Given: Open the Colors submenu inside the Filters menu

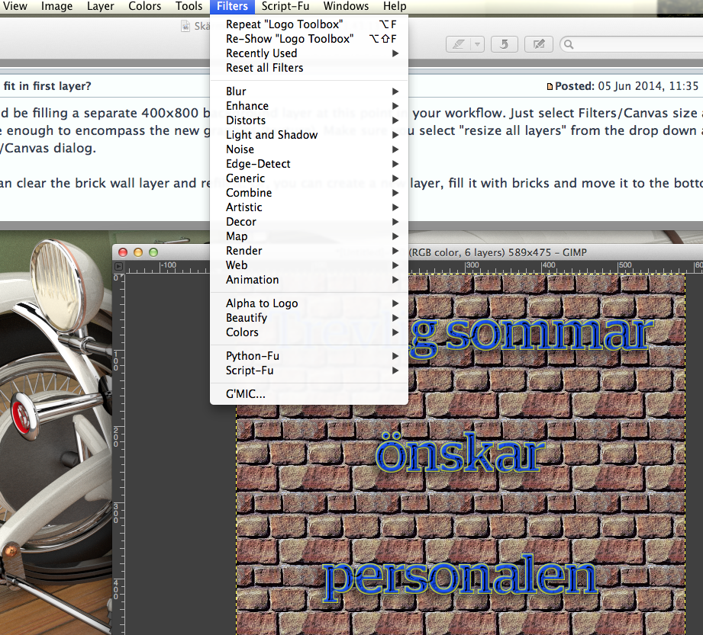Looking at the screenshot, I should pyautogui.click(x=309, y=332).
